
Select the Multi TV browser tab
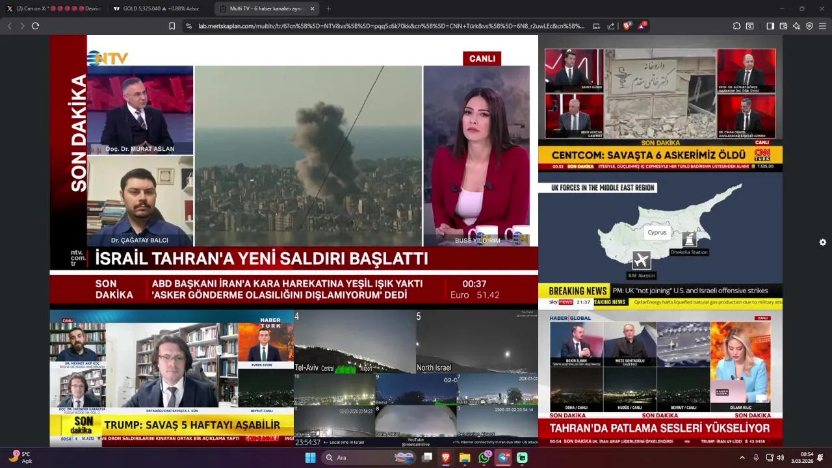(266, 8)
